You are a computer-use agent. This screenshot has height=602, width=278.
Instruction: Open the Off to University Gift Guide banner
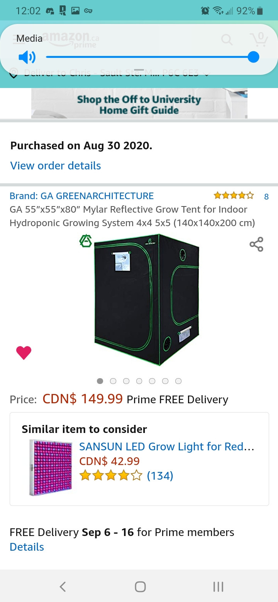(139, 103)
